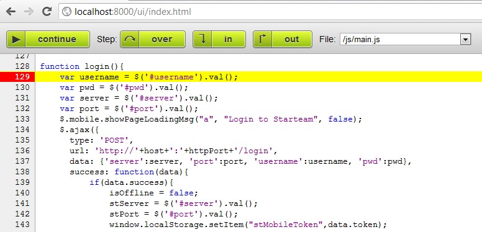
Task: Set breakpoint on line number 136
Action: [x=22, y=151]
